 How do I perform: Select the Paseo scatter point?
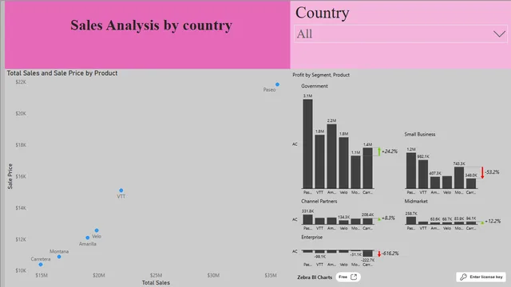277,85
